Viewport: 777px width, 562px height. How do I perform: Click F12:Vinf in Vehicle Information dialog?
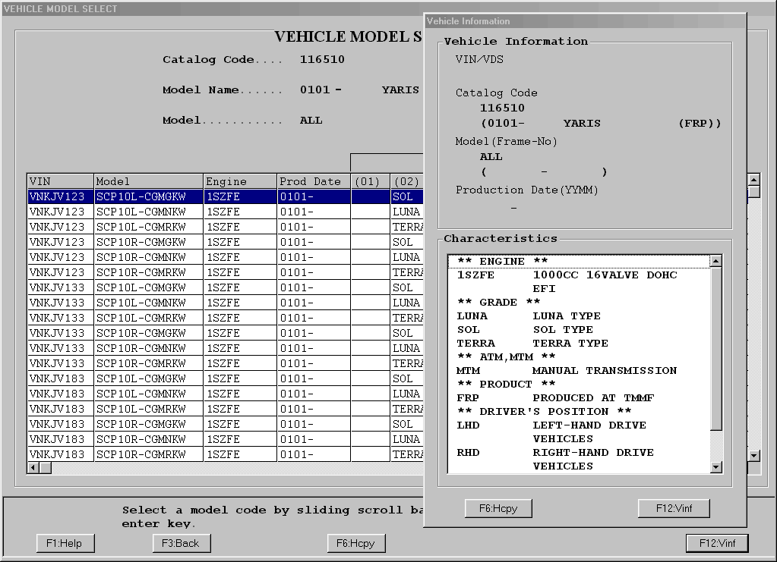click(674, 509)
